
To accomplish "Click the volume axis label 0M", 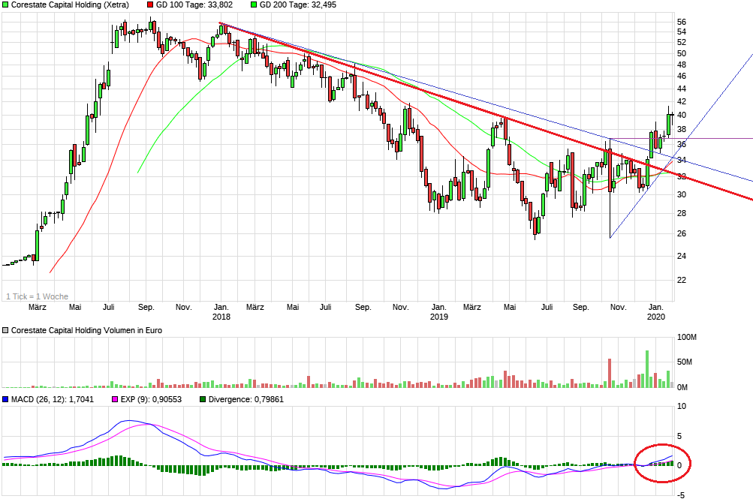I will click(682, 387).
